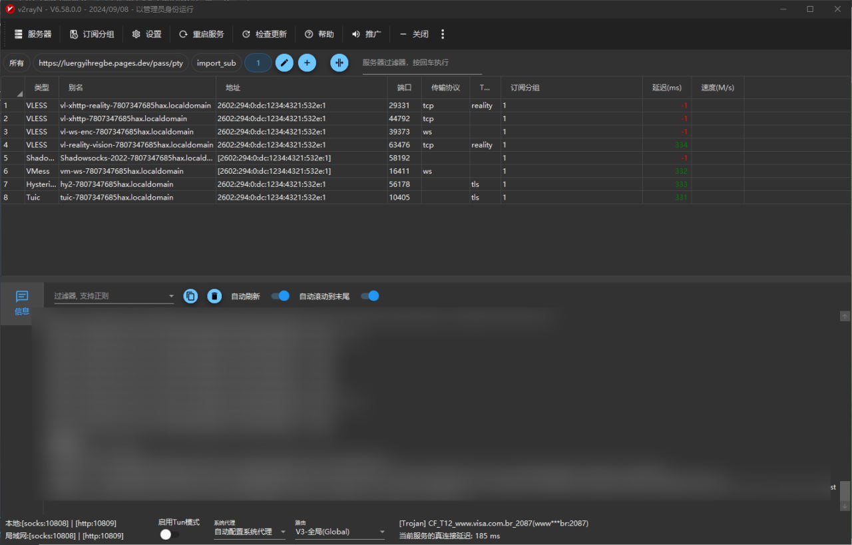This screenshot has width=852, height=545.
Task: Toggle the 自动刷新 auto refresh switch
Action: pyautogui.click(x=280, y=296)
